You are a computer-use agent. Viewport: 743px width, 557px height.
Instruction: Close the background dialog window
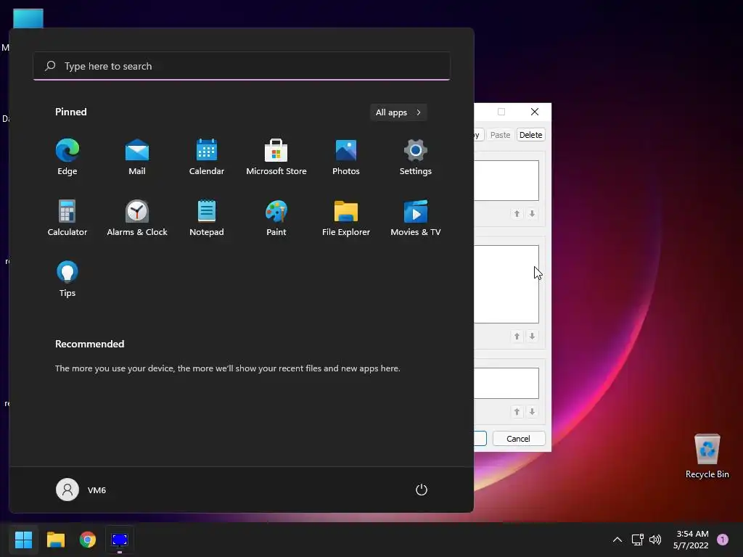coord(535,112)
